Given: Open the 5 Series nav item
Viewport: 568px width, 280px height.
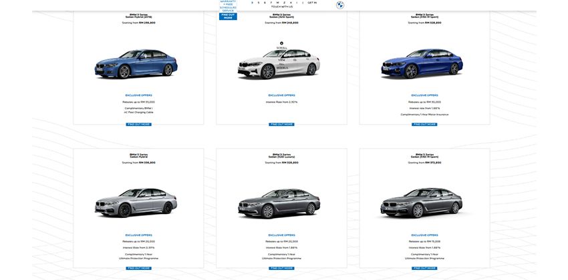Looking at the screenshot, I should point(259,3).
